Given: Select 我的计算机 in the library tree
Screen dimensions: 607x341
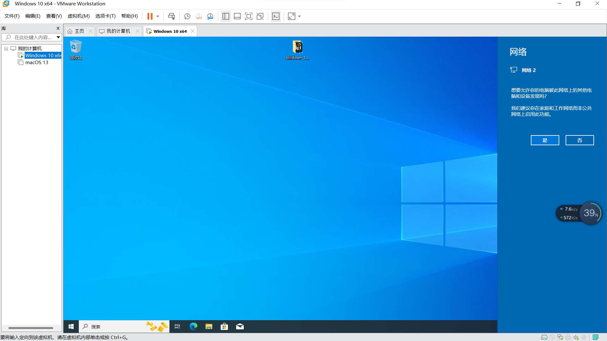Looking at the screenshot, I should tap(30, 48).
